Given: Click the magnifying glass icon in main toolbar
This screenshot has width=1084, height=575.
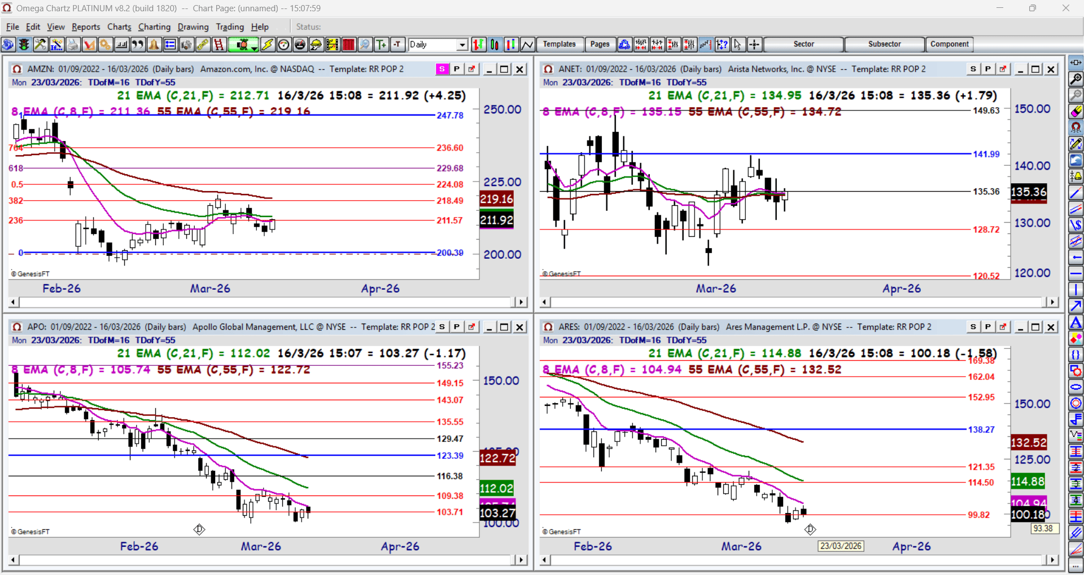Looking at the screenshot, I should 365,45.
